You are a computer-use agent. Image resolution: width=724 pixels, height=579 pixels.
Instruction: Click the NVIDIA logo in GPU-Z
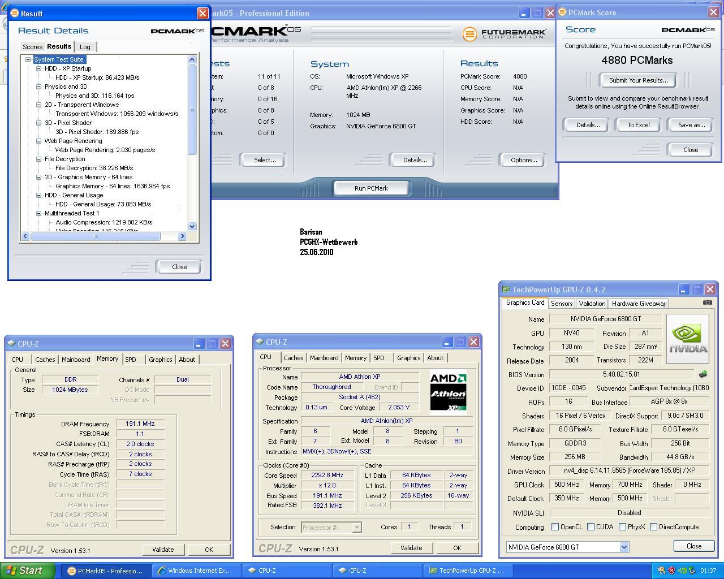click(x=688, y=339)
